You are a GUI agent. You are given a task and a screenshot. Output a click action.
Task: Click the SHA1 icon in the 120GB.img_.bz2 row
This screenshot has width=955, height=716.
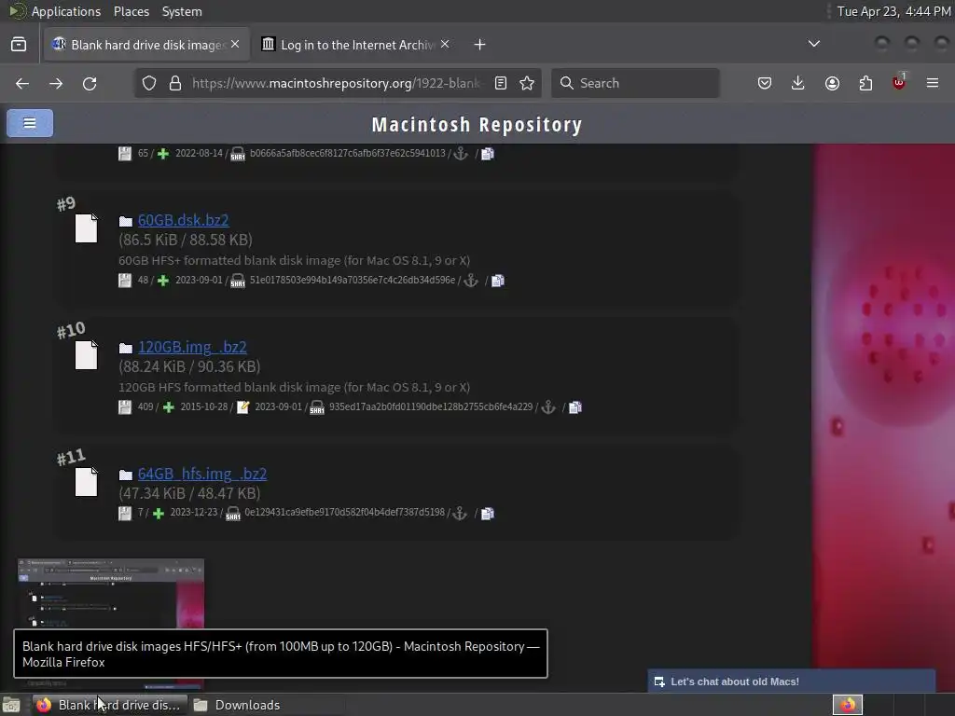(317, 407)
